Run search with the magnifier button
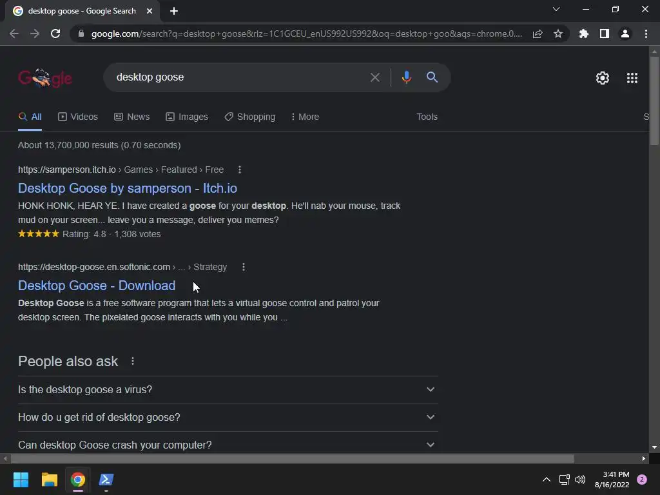Viewport: 660px width, 495px height. [x=432, y=77]
